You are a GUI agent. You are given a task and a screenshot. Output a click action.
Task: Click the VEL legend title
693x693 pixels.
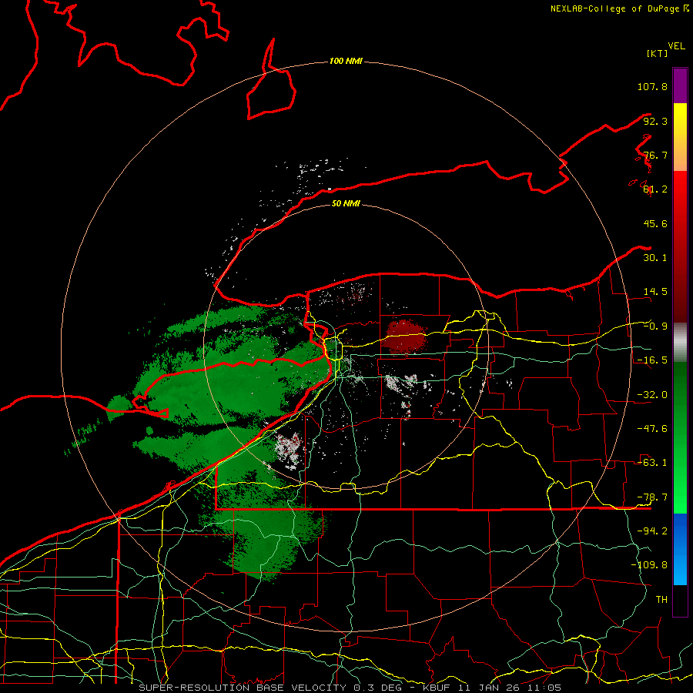(677, 46)
